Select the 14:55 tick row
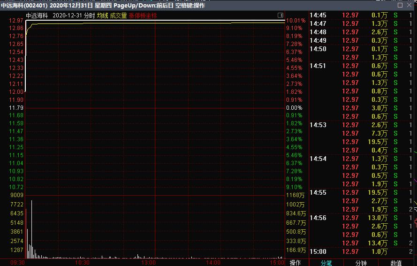 [x=362, y=192]
